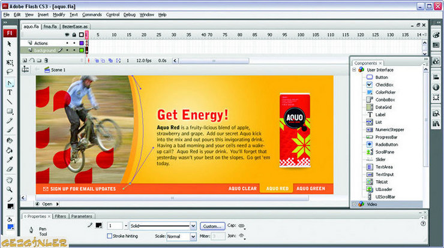
Task: Click the stroke color swatch in Properties
Action: [x=98, y=225]
